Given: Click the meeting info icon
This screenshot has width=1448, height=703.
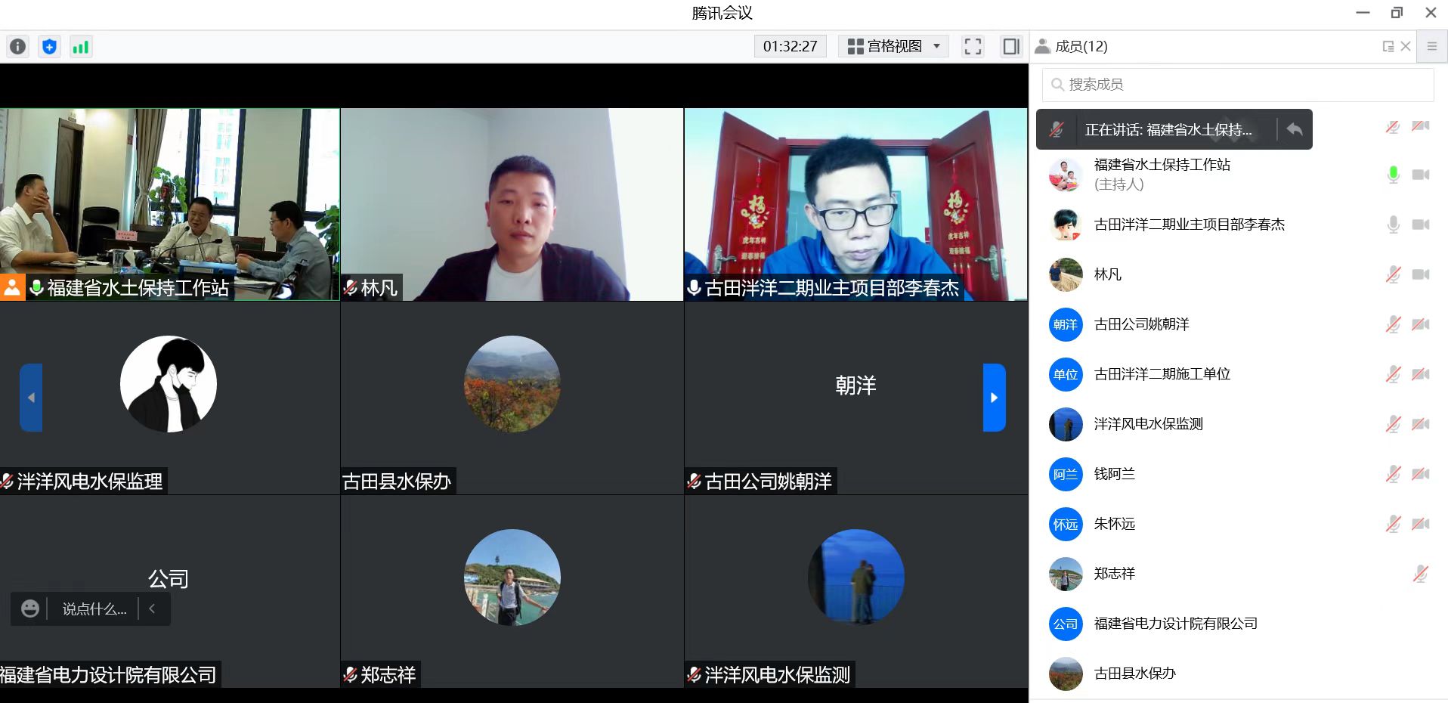Looking at the screenshot, I should pyautogui.click(x=17, y=47).
